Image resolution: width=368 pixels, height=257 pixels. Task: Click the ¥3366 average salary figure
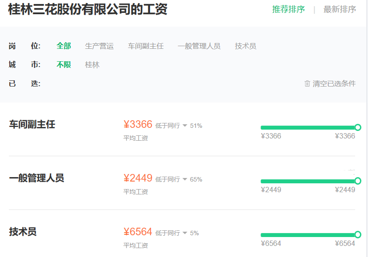[x=138, y=124]
